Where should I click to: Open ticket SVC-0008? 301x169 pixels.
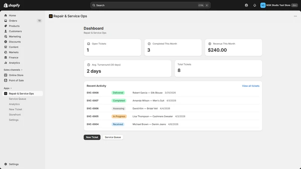click(93, 93)
